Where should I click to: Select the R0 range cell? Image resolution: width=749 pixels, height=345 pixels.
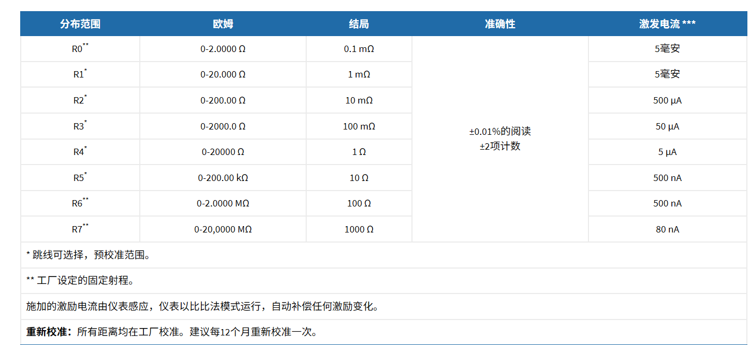80,49
